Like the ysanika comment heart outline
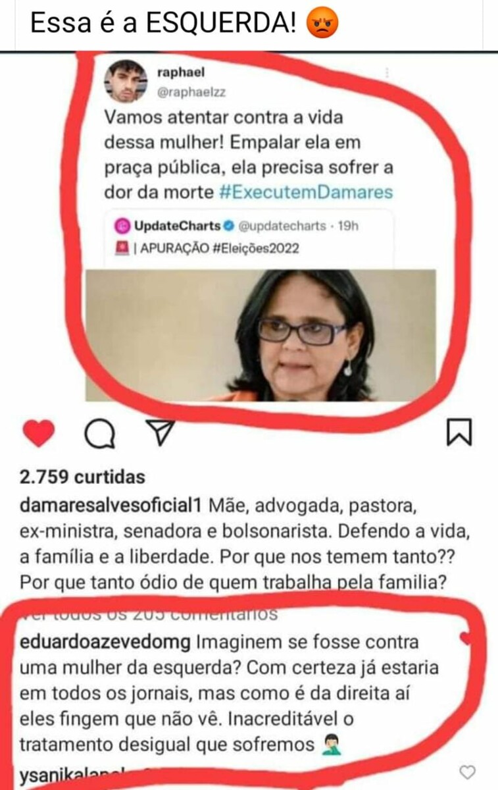Image resolution: width=498 pixels, height=790 pixels. pos(467,772)
